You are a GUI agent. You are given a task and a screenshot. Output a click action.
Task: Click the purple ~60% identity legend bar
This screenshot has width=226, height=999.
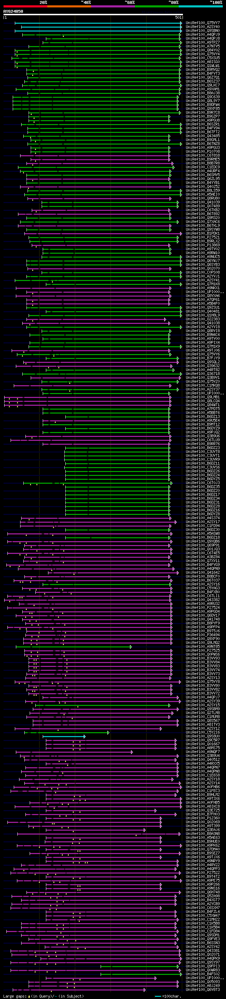(113, 6)
